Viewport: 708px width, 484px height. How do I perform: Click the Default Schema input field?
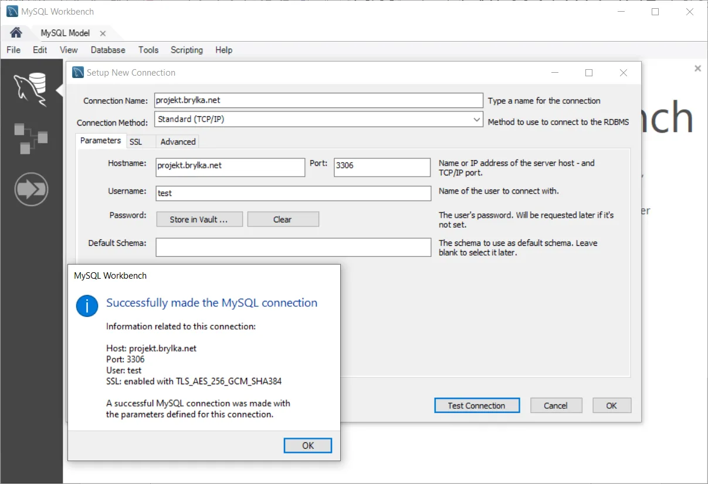coord(293,247)
